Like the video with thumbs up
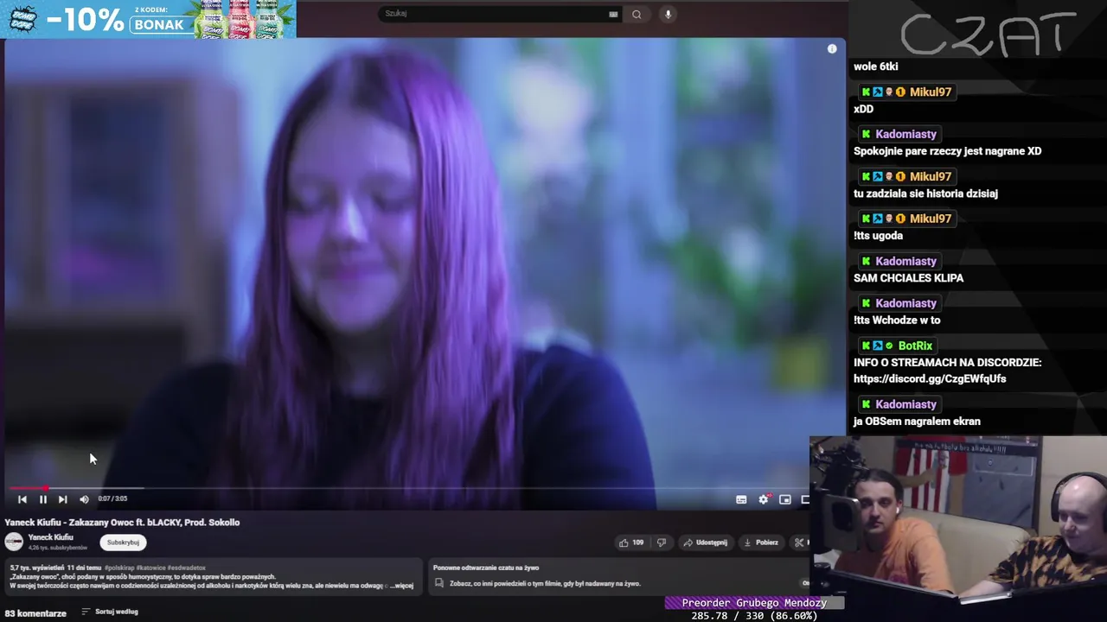1107x622 pixels. 631,543
